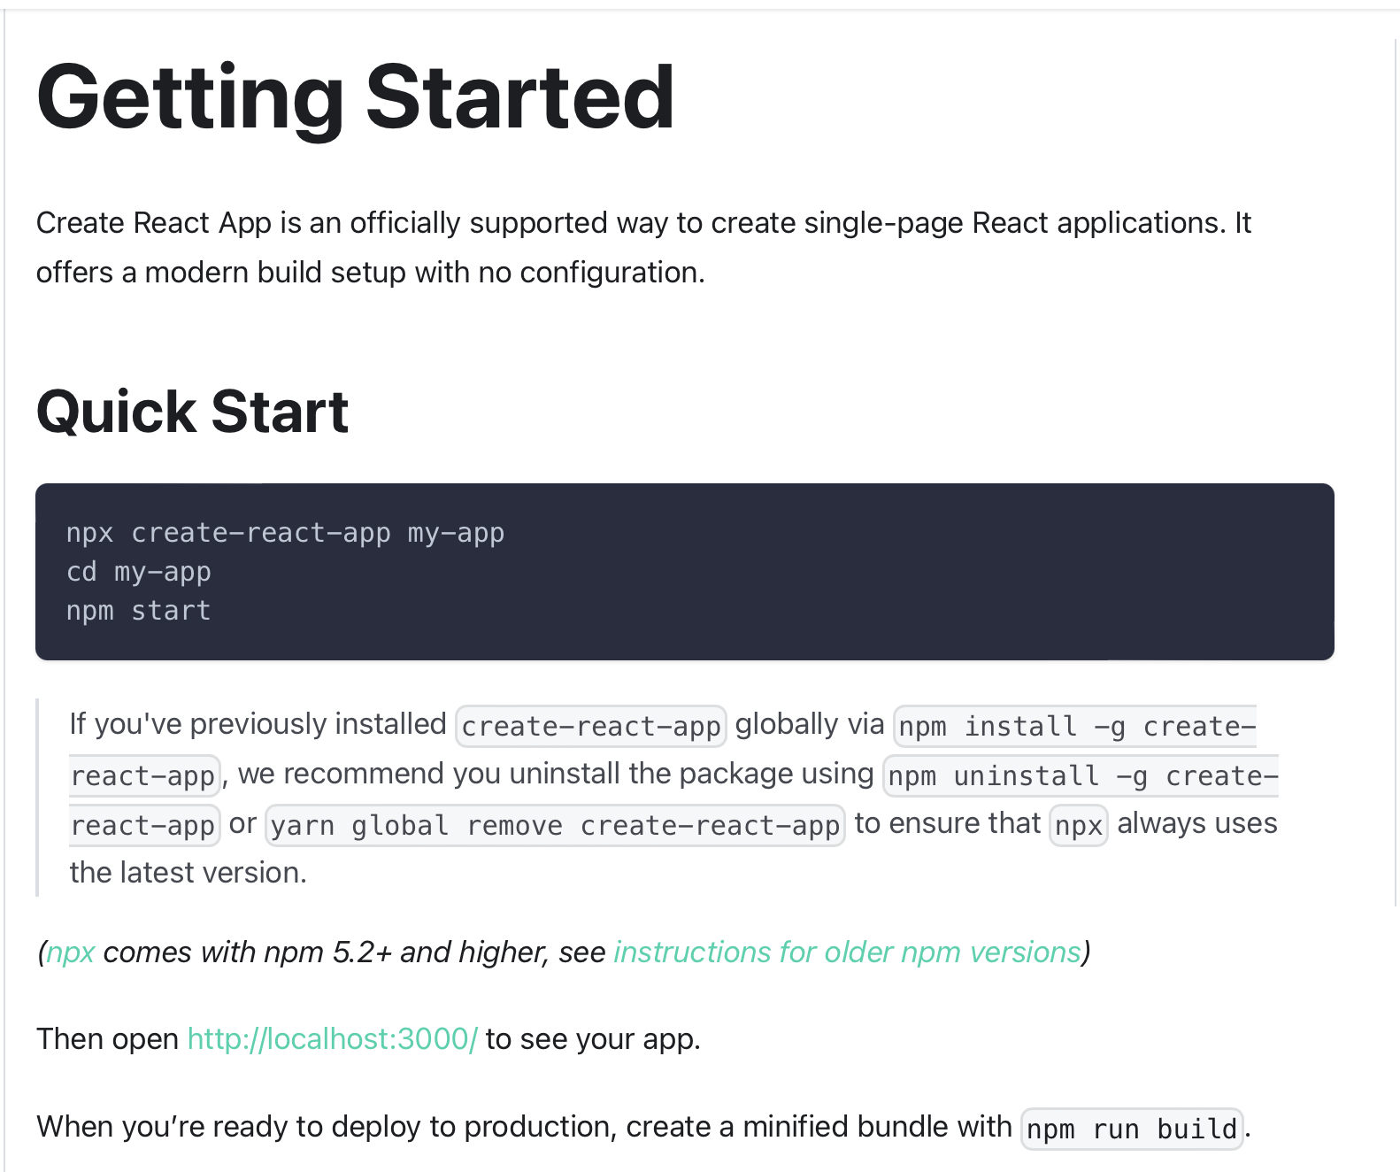Image resolution: width=1400 pixels, height=1172 pixels.
Task: Click the inline create-react-app code snippet
Action: pyautogui.click(x=591, y=726)
